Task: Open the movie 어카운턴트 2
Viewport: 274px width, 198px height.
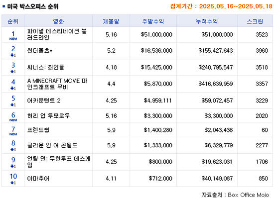Action: coord(44,100)
